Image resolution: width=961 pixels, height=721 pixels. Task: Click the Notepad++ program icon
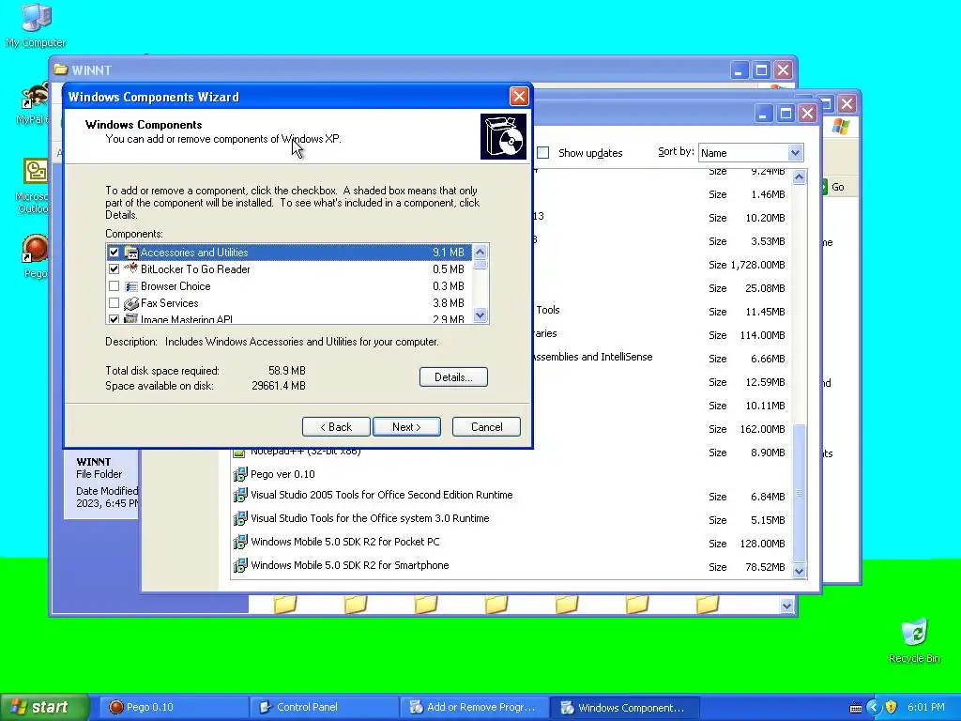click(239, 453)
